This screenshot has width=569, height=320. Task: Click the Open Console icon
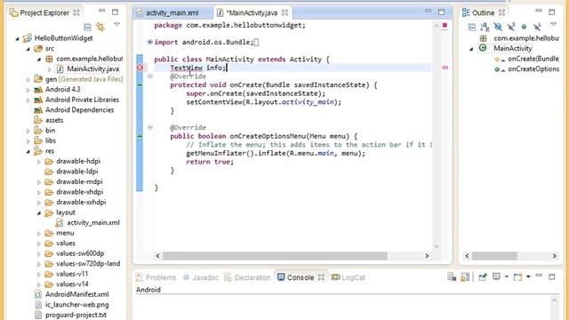pyautogui.click(x=517, y=277)
